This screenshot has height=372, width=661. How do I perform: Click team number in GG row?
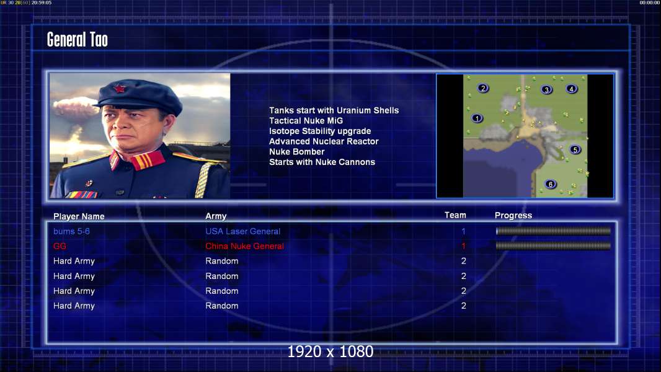point(463,246)
